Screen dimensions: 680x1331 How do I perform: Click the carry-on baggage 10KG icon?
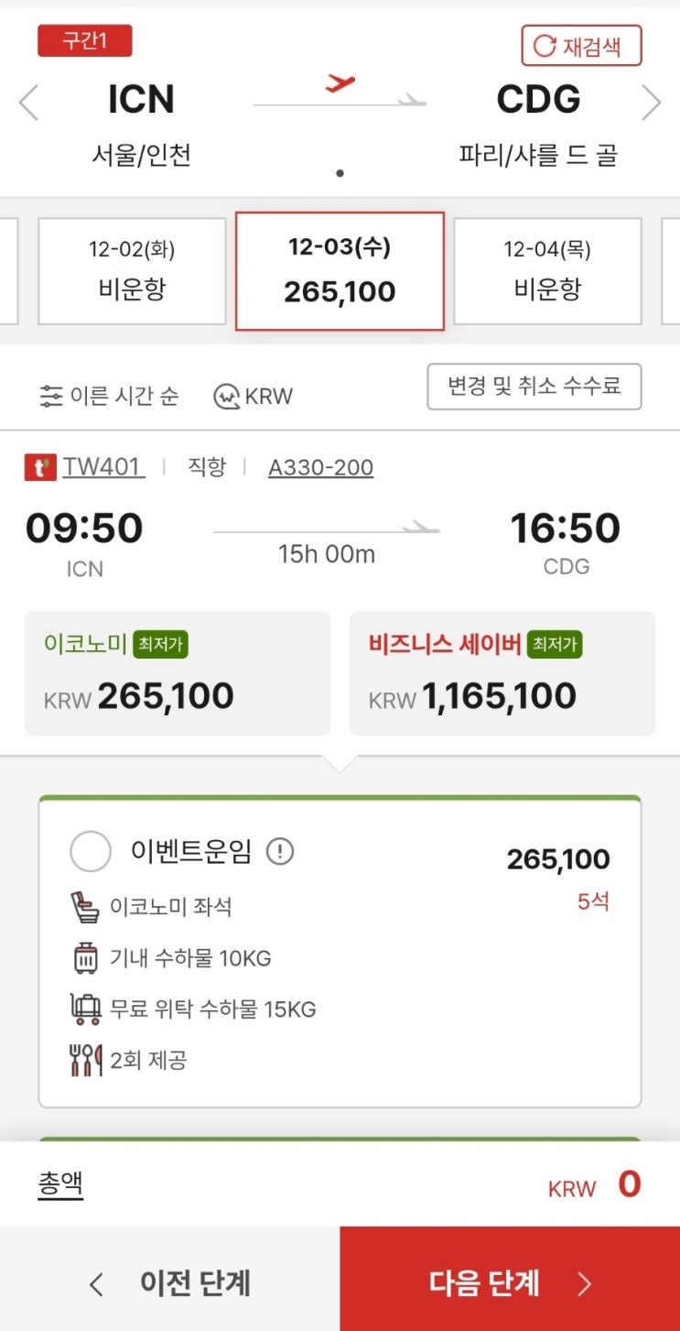85,958
